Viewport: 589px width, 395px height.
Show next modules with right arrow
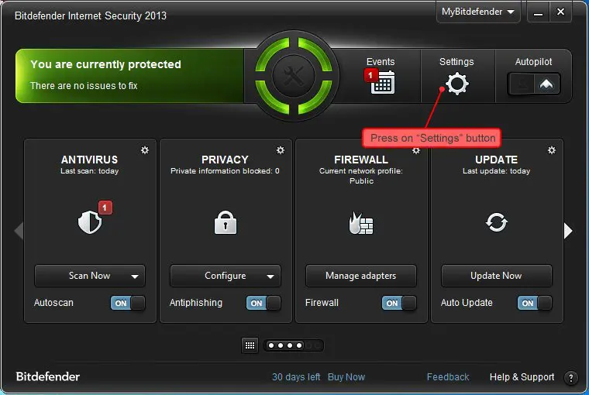(x=568, y=231)
